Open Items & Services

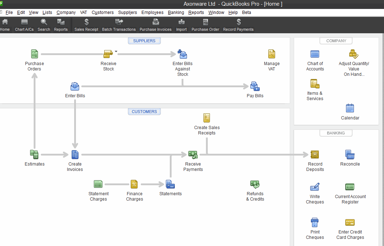tap(315, 84)
